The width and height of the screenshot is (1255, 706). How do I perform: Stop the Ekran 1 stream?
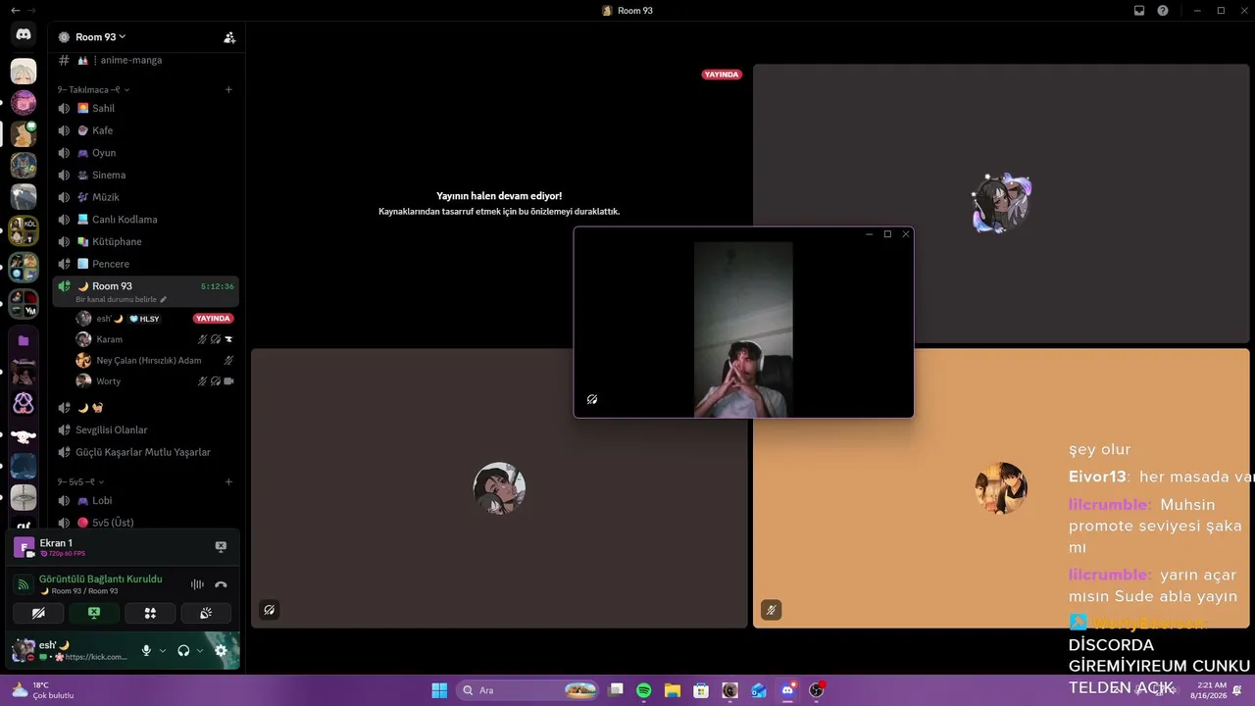[x=221, y=547]
